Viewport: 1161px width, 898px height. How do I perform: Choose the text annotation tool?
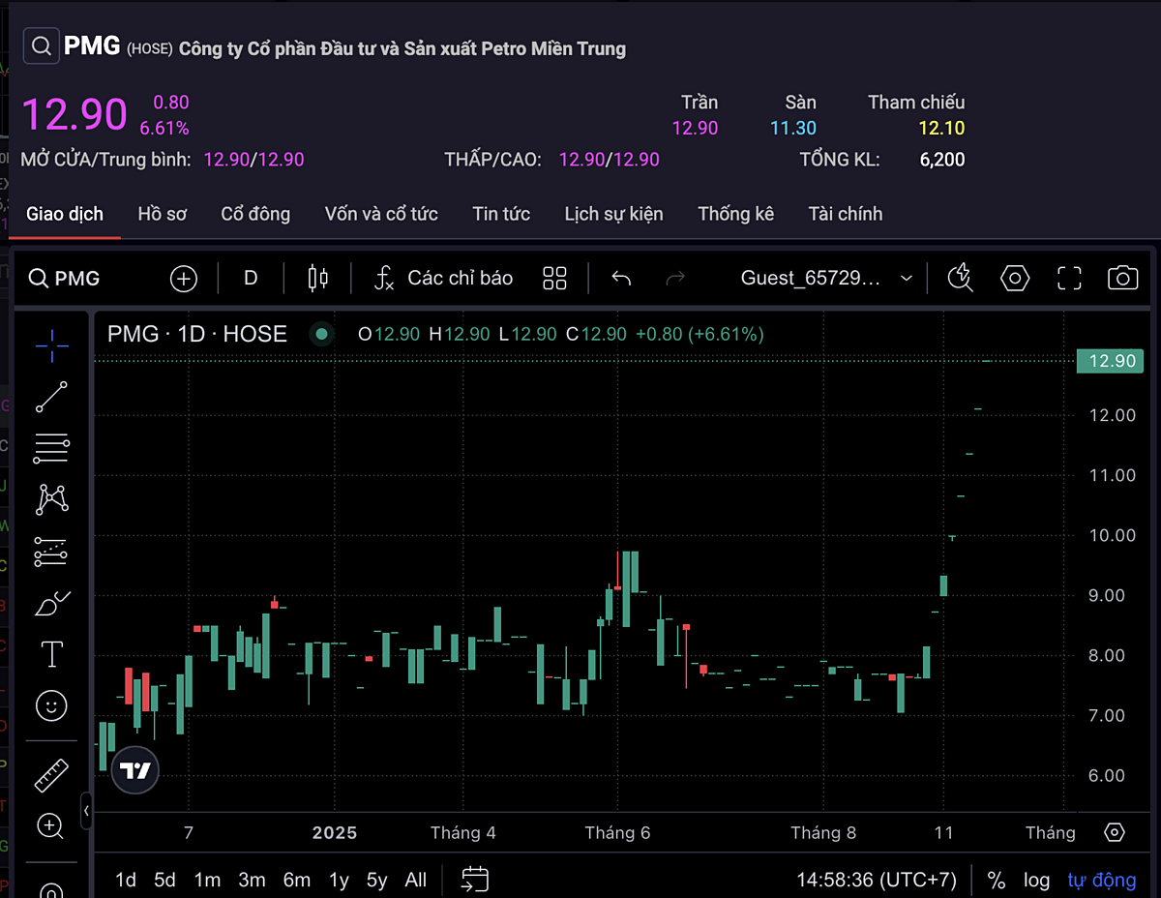click(51, 654)
